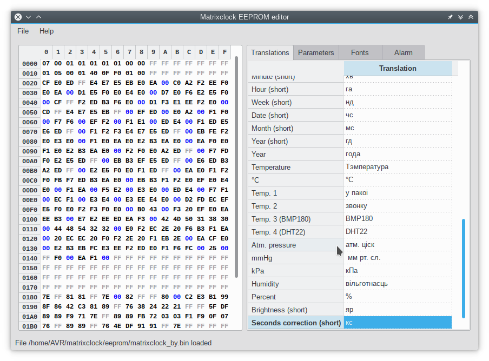
Task: Open the Alarm tab
Action: point(403,52)
